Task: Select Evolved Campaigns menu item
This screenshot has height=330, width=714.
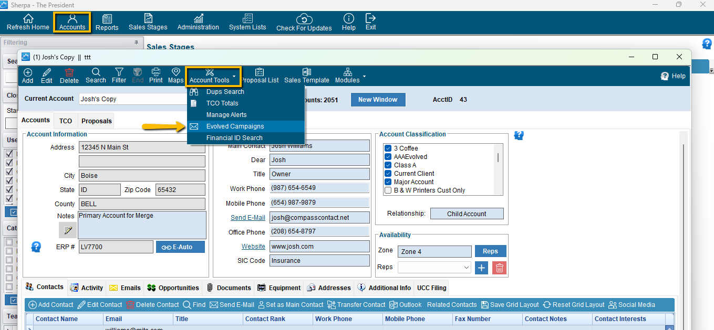Action: point(246,126)
